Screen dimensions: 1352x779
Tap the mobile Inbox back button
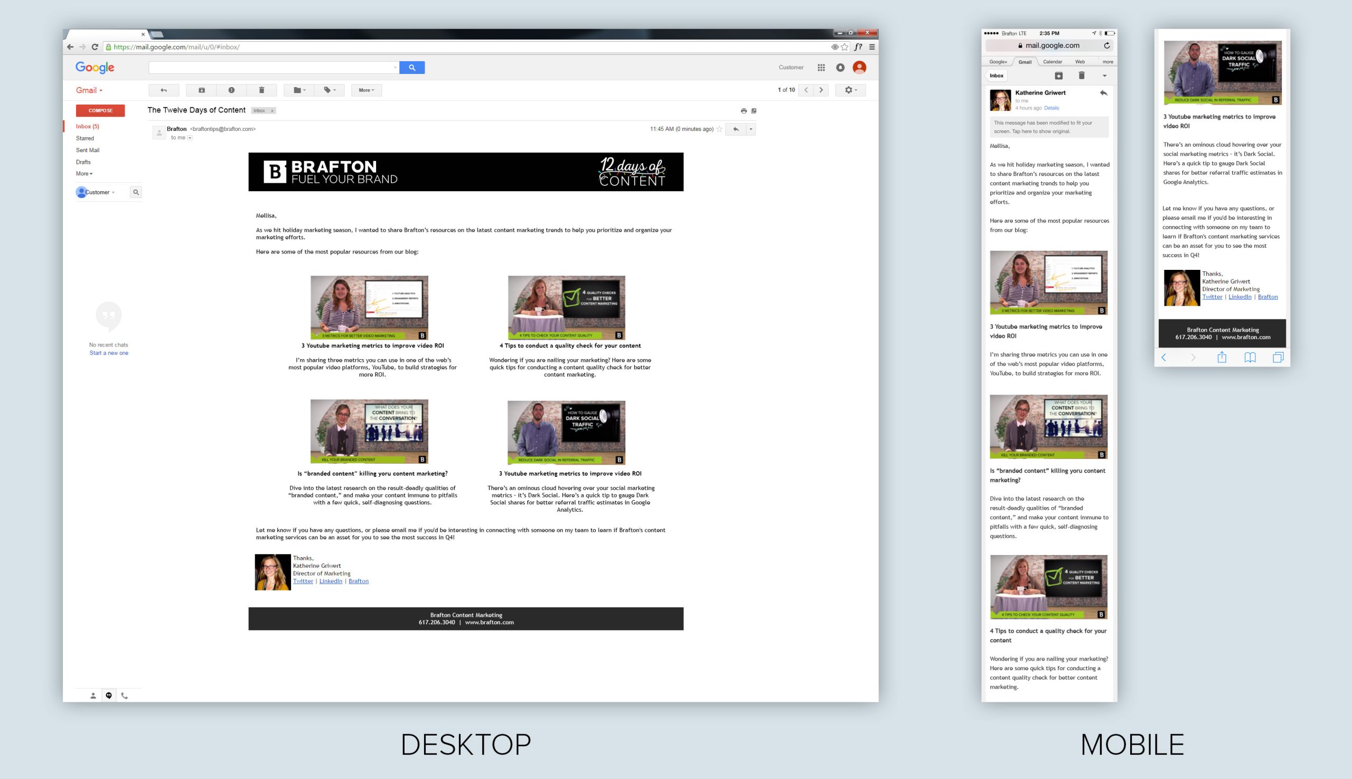pyautogui.click(x=996, y=76)
